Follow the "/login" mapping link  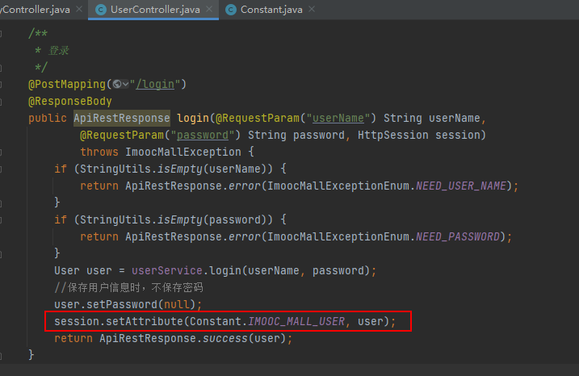pos(155,84)
